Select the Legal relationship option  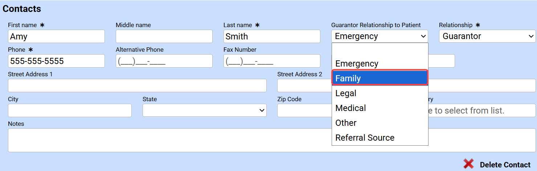[x=380, y=93]
